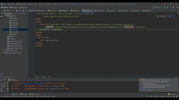Screen dimensions: 179x100
Task: Open the VCS menu
Action: click(x=44, y=4)
